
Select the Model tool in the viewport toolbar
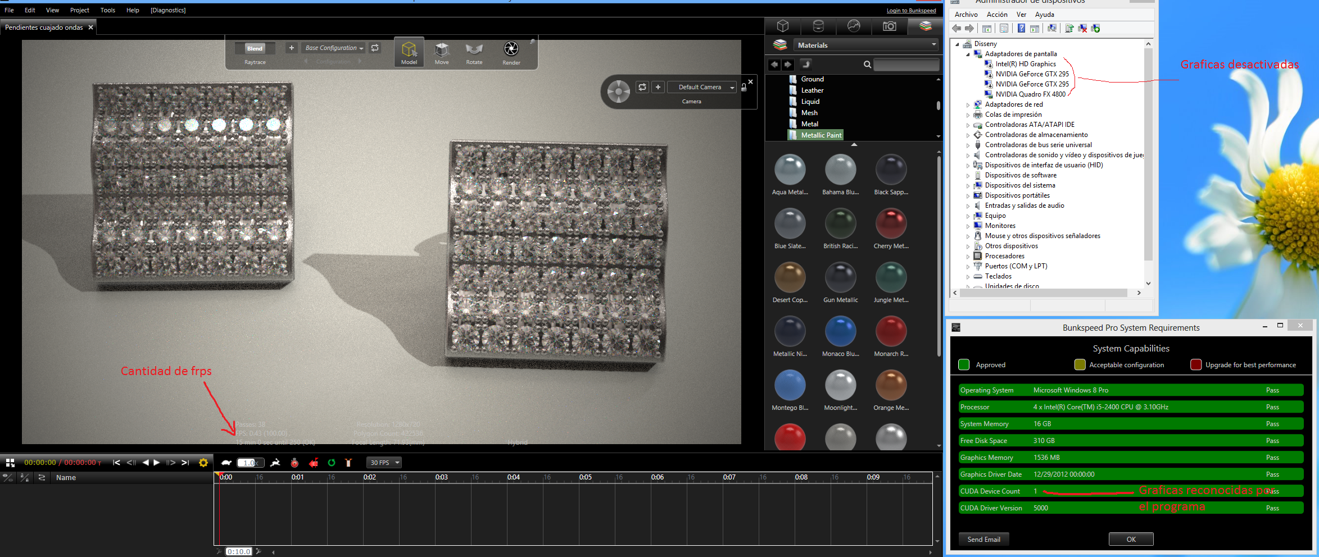[x=409, y=53]
